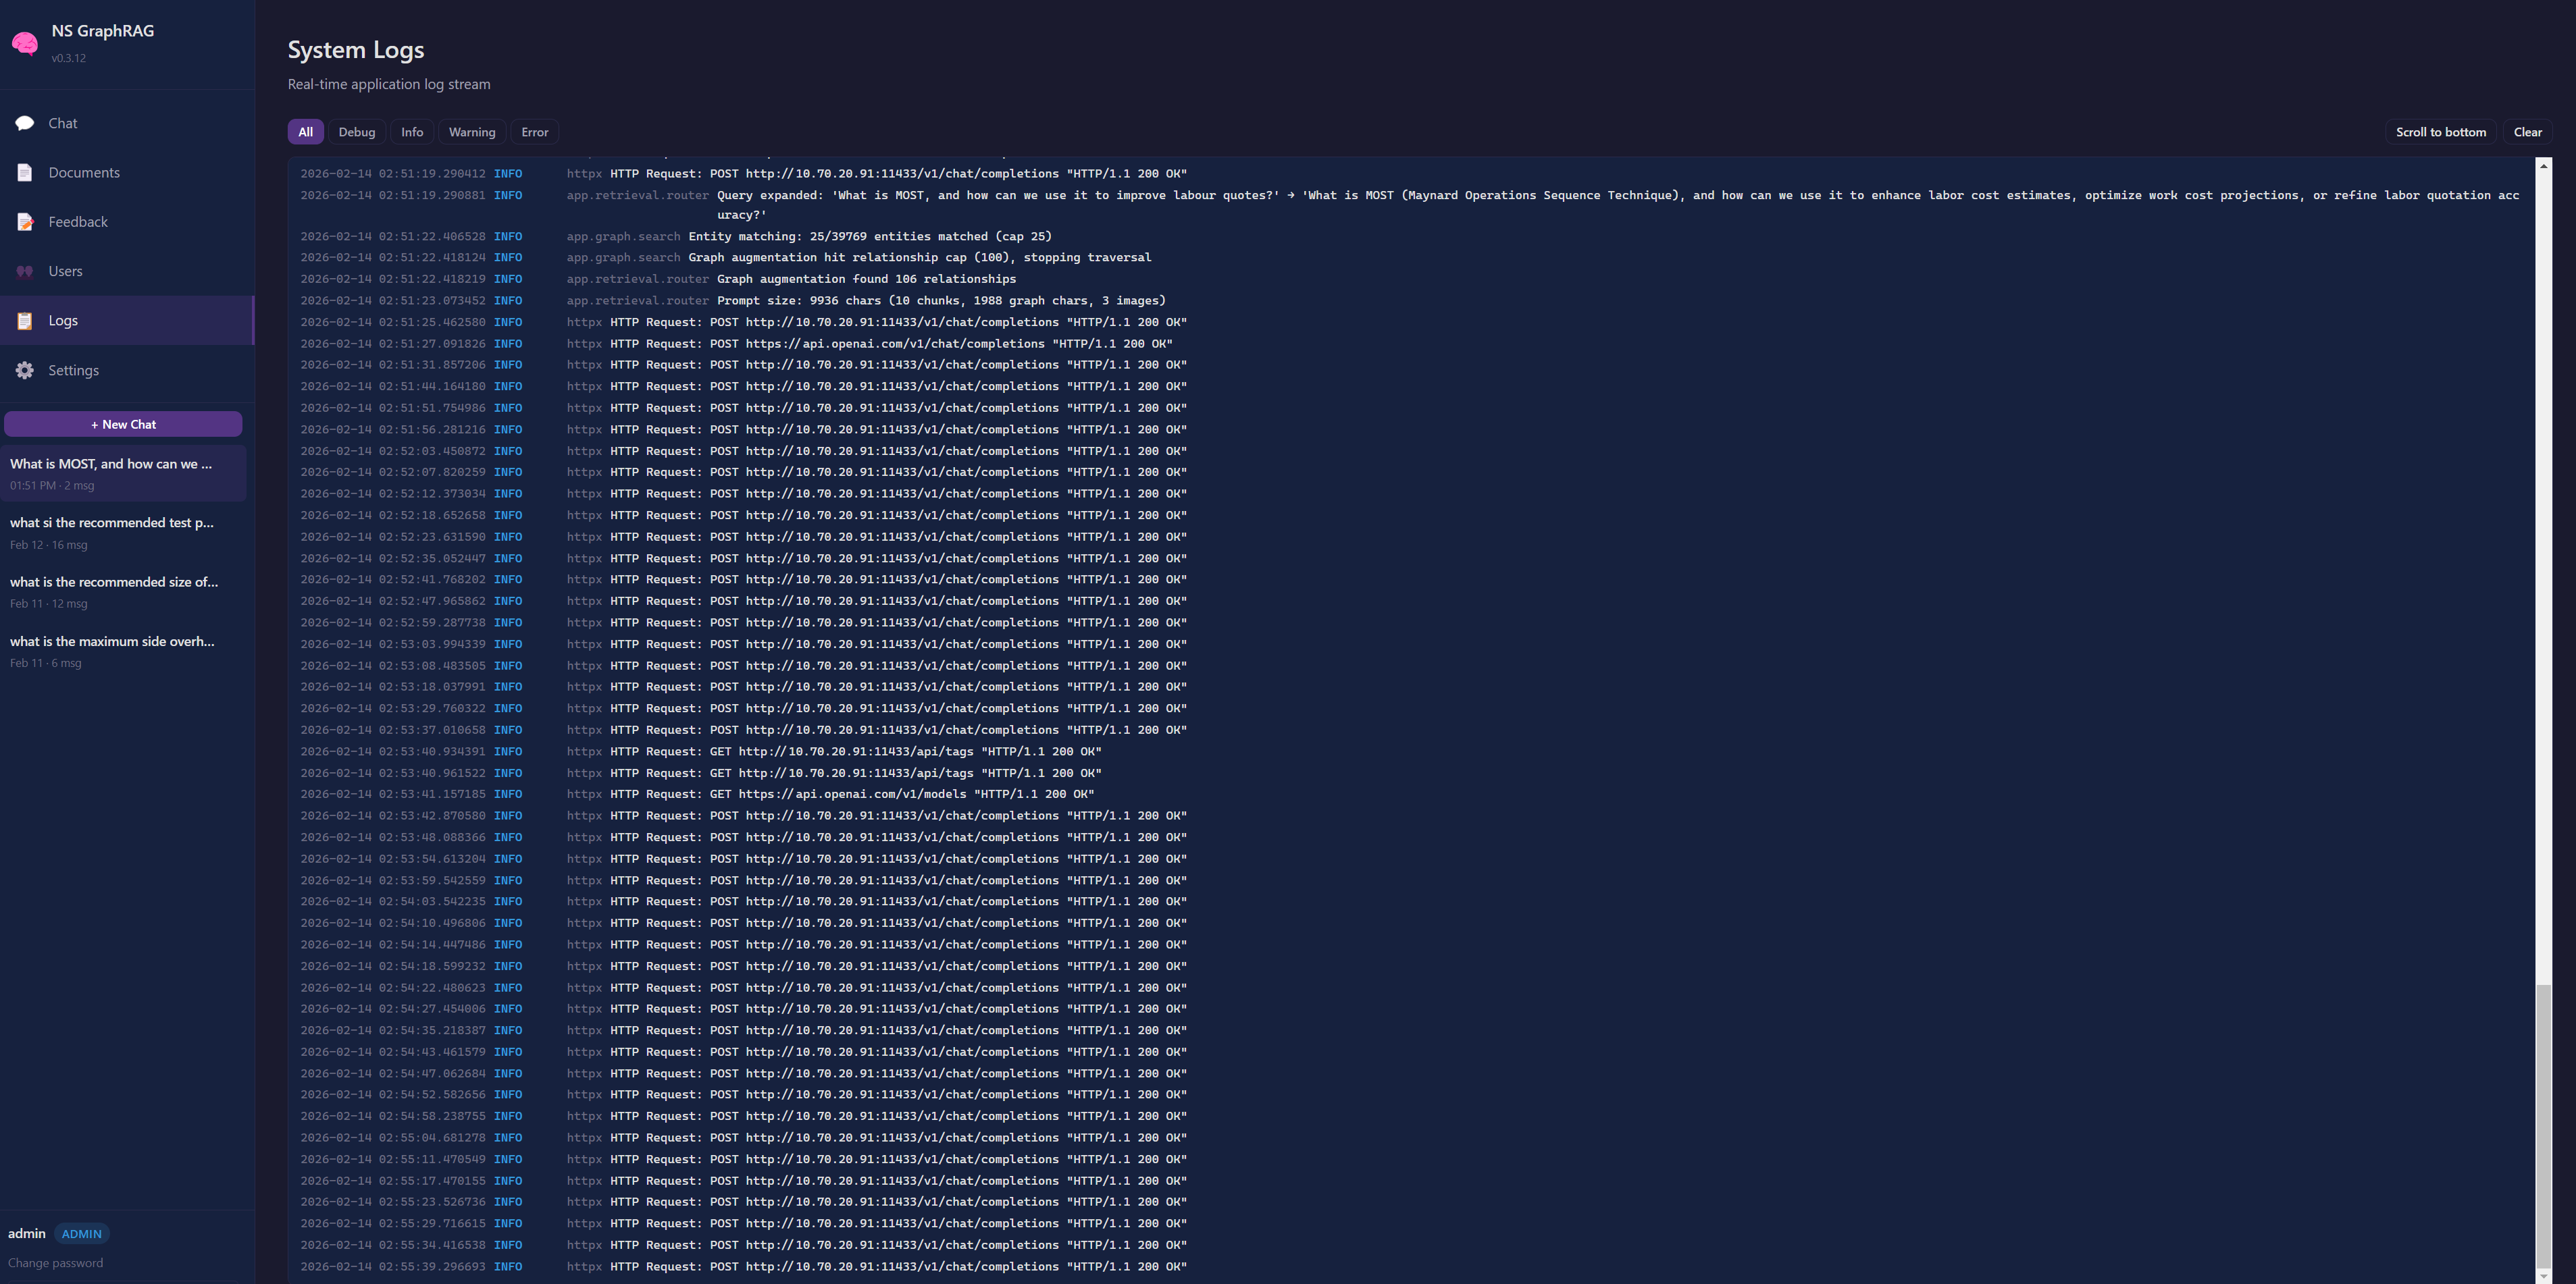Toggle the Debug log level filter
2576x1284 pixels.
point(357,131)
